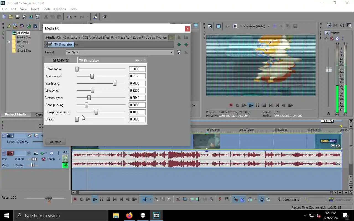The width and height of the screenshot is (354, 221).
Task: Click Split Screen View icon in preview
Action: 235,26
